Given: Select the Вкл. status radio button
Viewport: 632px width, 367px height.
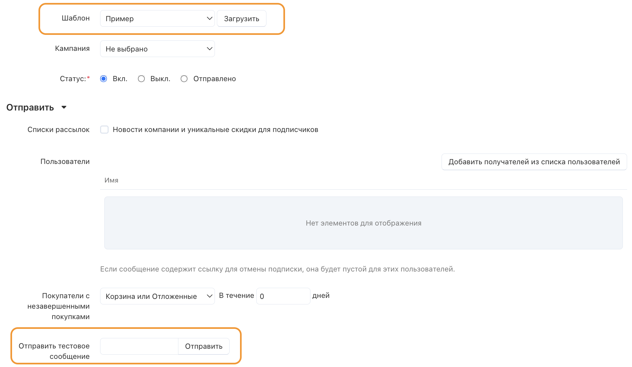Looking at the screenshot, I should click(104, 79).
